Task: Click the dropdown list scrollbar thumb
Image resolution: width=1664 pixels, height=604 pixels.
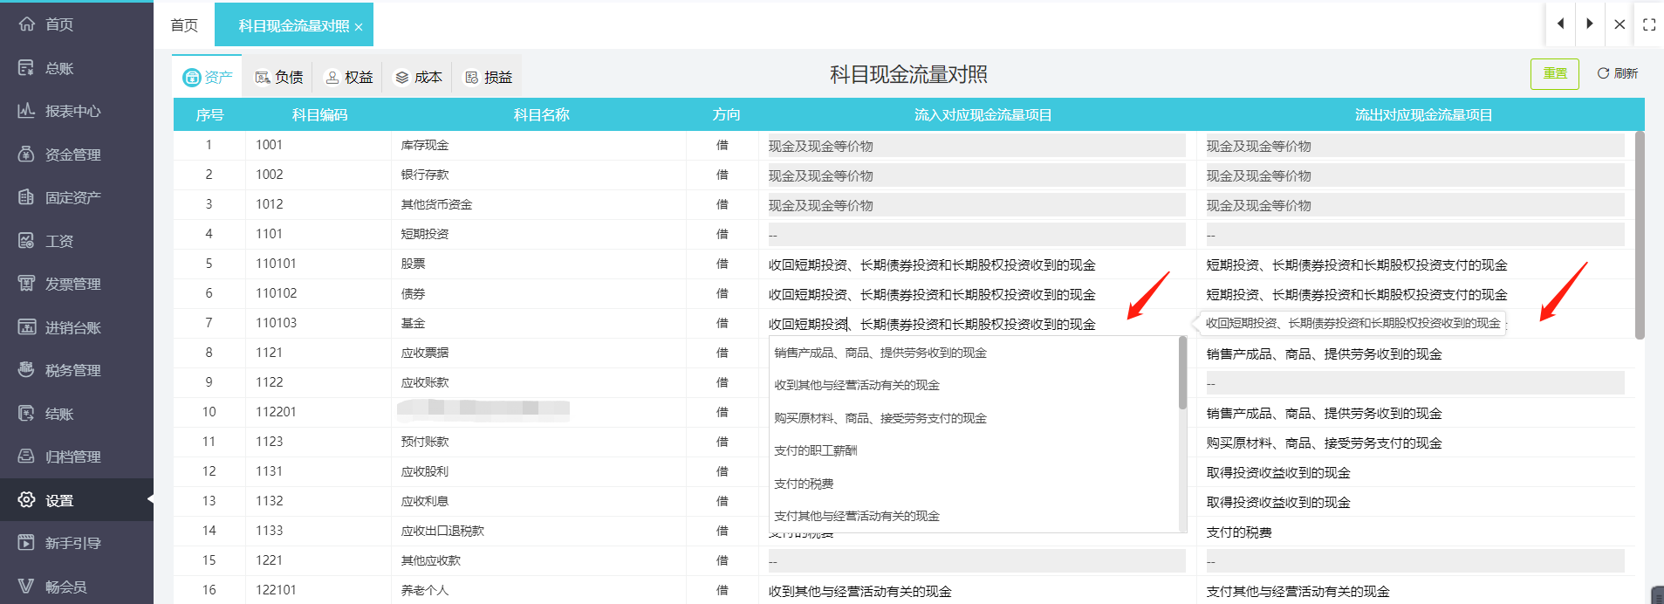Action: tap(1182, 374)
